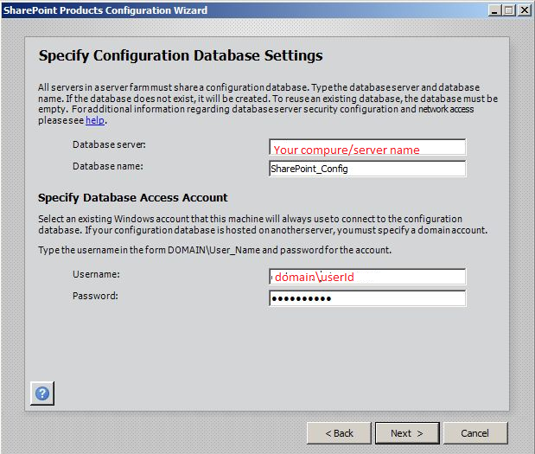
Task: Cancel the configuration wizard
Action: click(x=474, y=432)
